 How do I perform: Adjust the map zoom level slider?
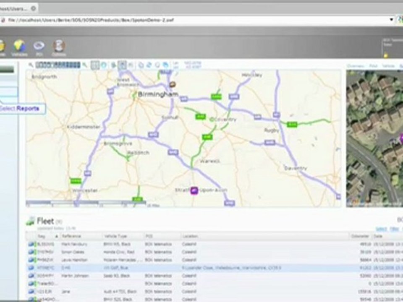click(58, 65)
